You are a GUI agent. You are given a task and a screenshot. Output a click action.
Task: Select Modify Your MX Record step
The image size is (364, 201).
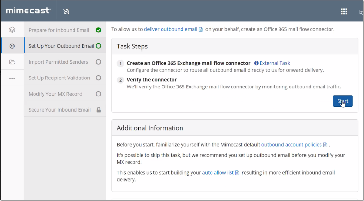[65, 94]
